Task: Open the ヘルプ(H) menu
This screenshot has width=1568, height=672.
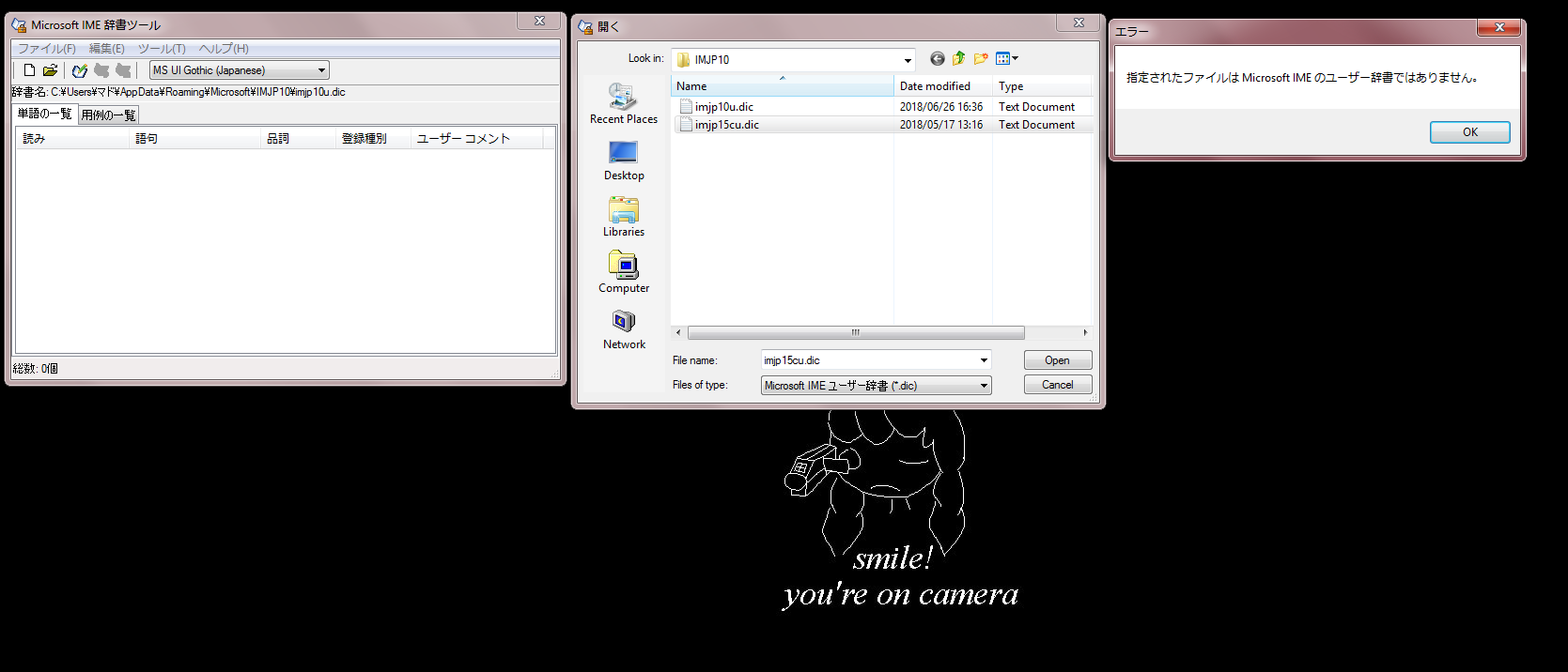Action: 224,49
